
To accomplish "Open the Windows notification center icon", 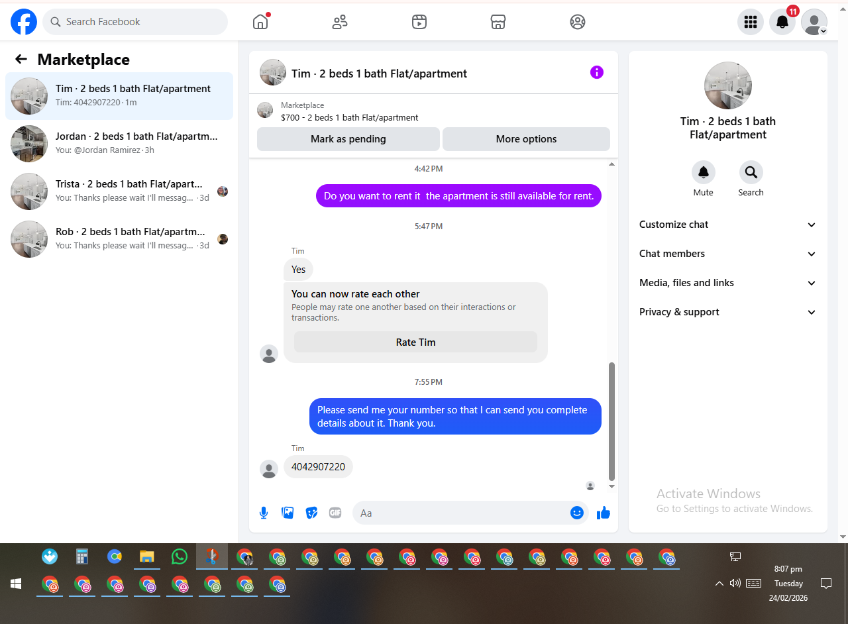I will (826, 584).
